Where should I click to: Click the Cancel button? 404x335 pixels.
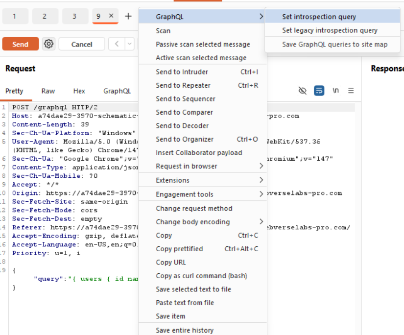81,44
